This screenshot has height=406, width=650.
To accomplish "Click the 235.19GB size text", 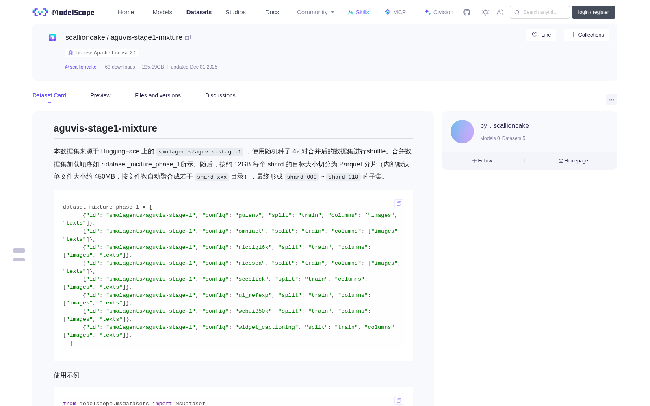I will coord(153,67).
